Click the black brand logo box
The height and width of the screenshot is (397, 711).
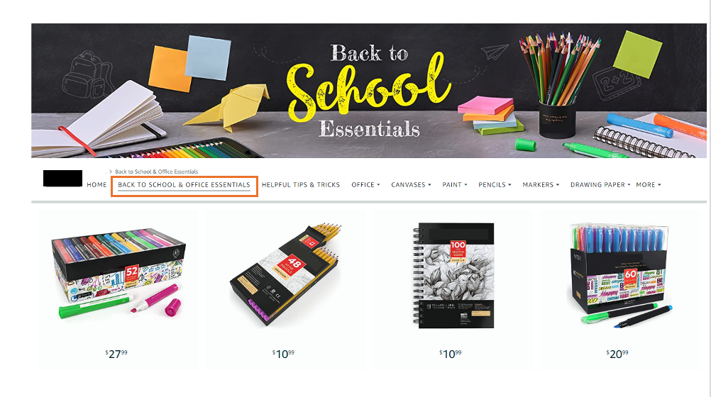[62, 178]
